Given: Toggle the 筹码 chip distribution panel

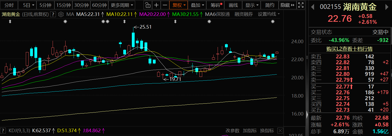Looking at the screenshot, I should [x=216, y=5].
